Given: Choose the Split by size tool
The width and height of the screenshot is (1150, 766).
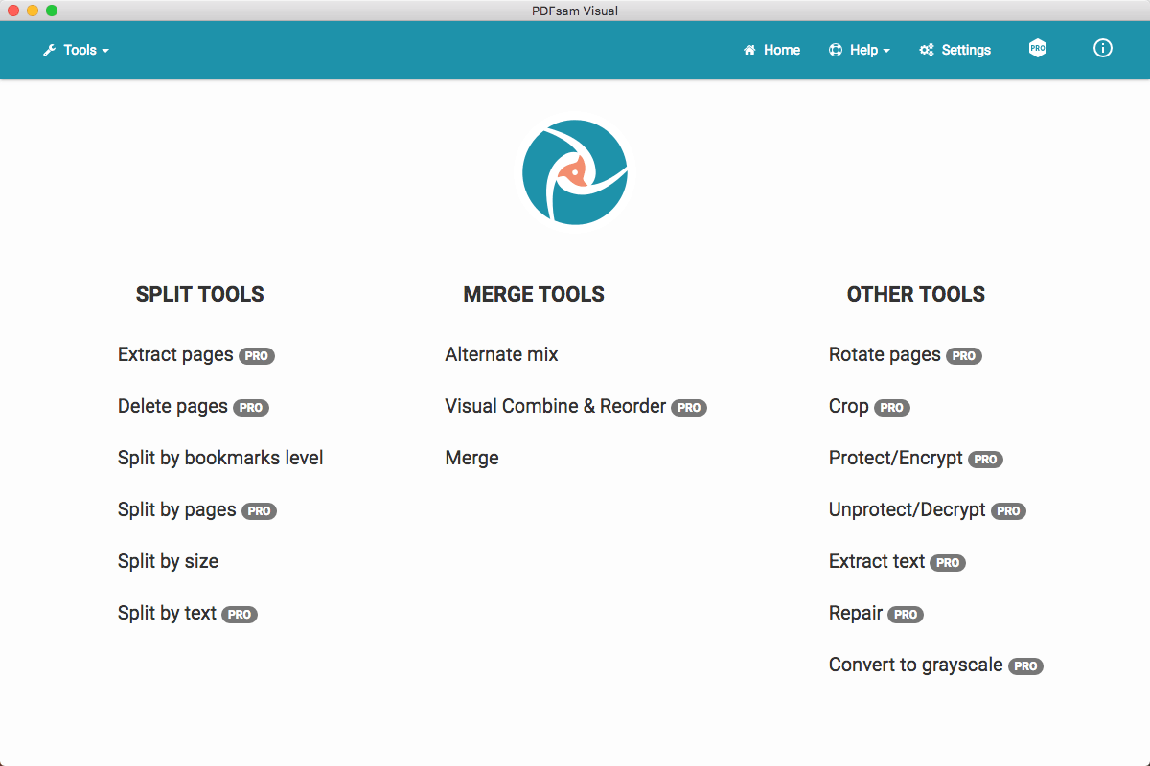Looking at the screenshot, I should 168,561.
